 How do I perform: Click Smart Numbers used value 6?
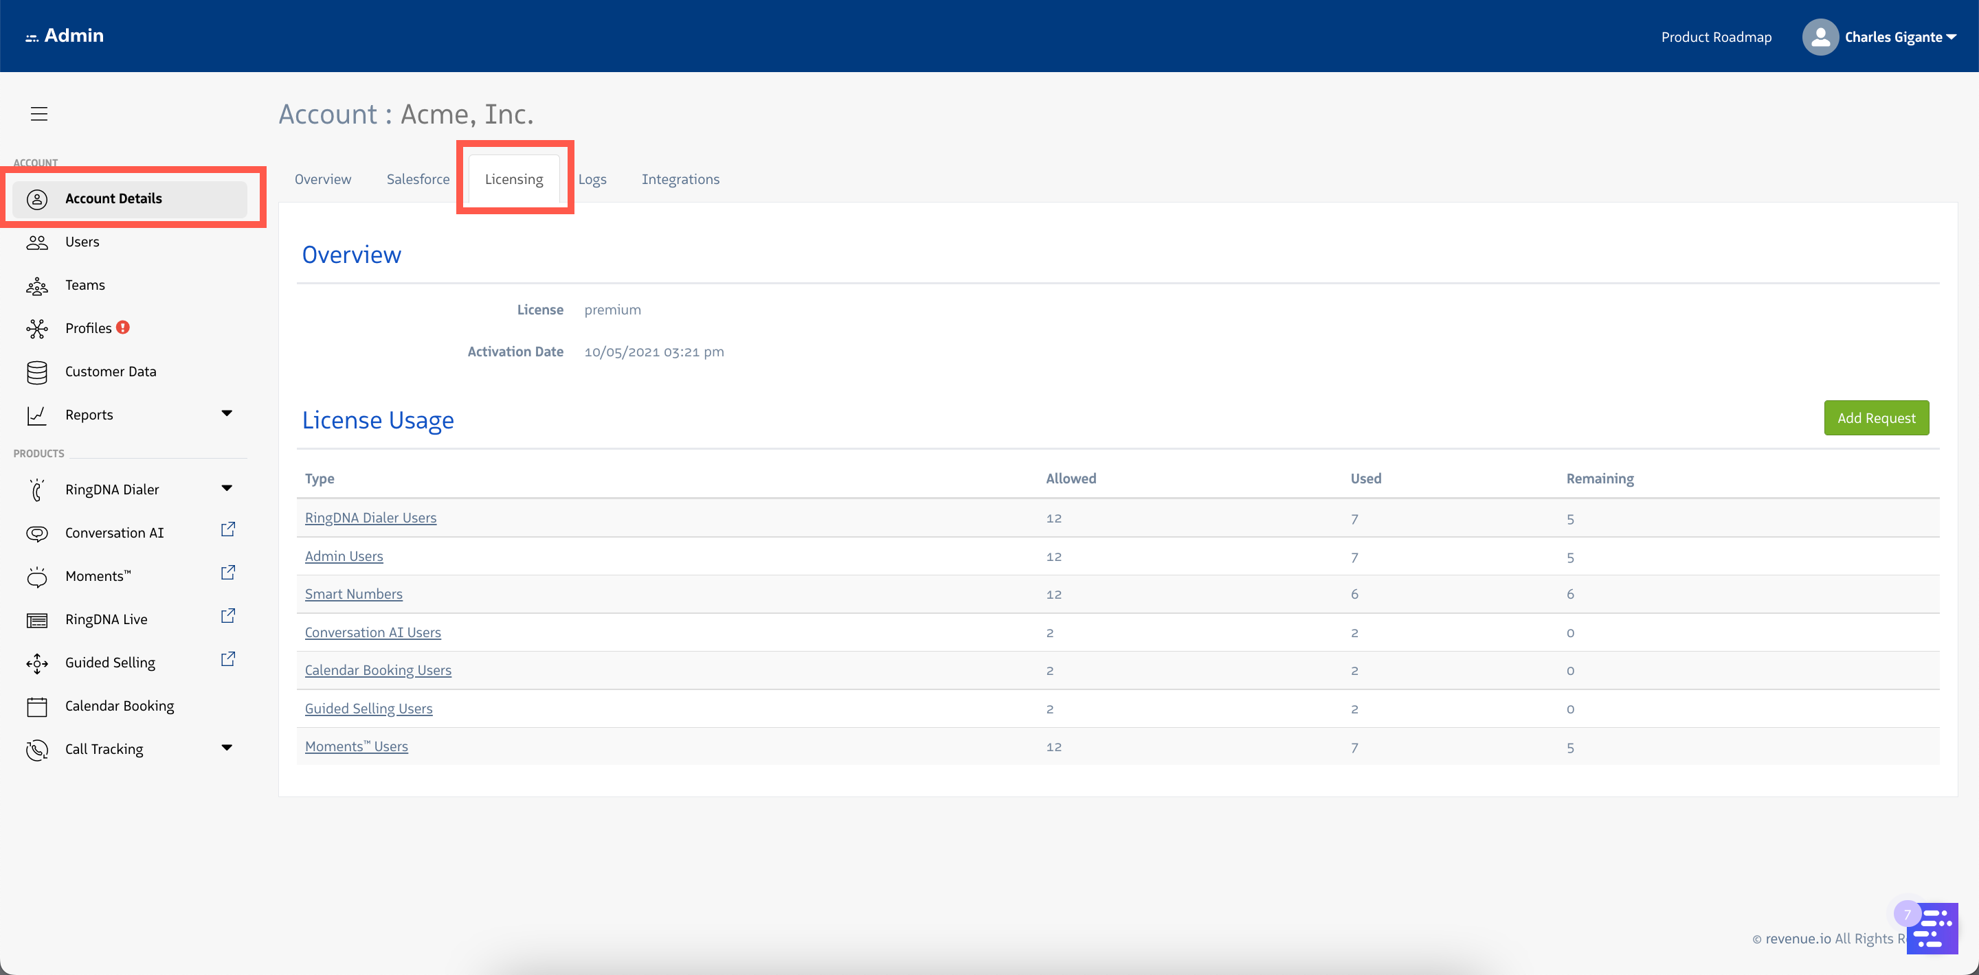(x=1354, y=594)
